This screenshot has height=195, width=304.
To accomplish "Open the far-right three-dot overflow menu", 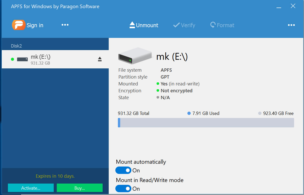I will click(x=291, y=25).
